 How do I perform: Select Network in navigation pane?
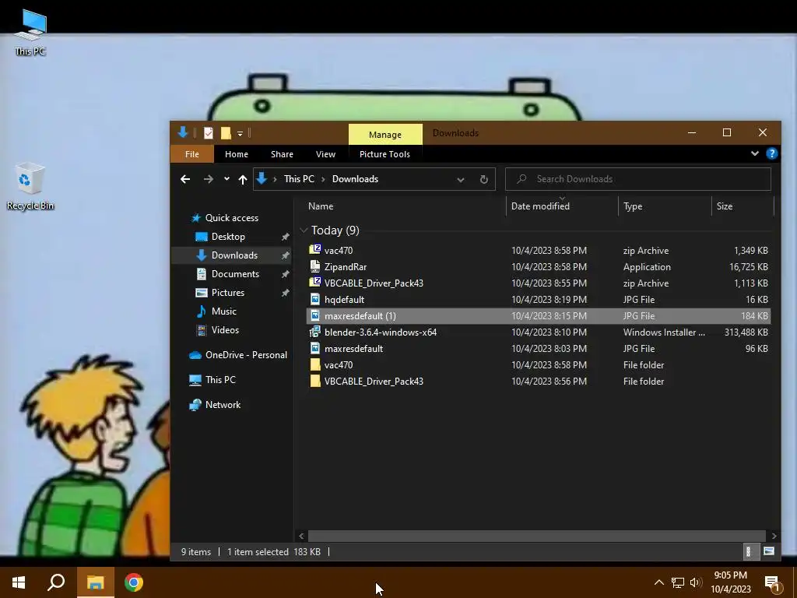(223, 405)
